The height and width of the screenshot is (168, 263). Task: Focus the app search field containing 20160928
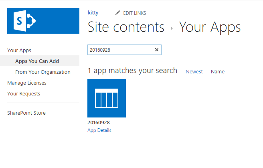(120, 50)
